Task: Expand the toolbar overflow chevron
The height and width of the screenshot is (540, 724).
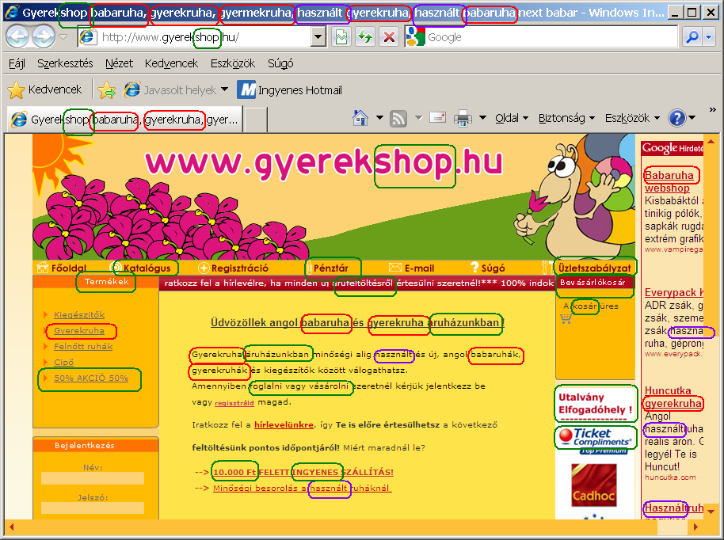Action: click(x=712, y=110)
